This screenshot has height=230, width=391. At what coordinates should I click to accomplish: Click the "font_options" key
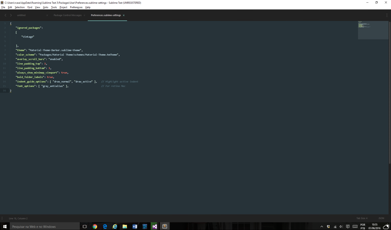pos(26,86)
